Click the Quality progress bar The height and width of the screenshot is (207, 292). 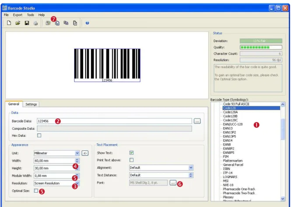coord(261,47)
